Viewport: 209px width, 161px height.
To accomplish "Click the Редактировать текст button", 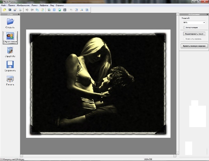I will tap(194, 34).
